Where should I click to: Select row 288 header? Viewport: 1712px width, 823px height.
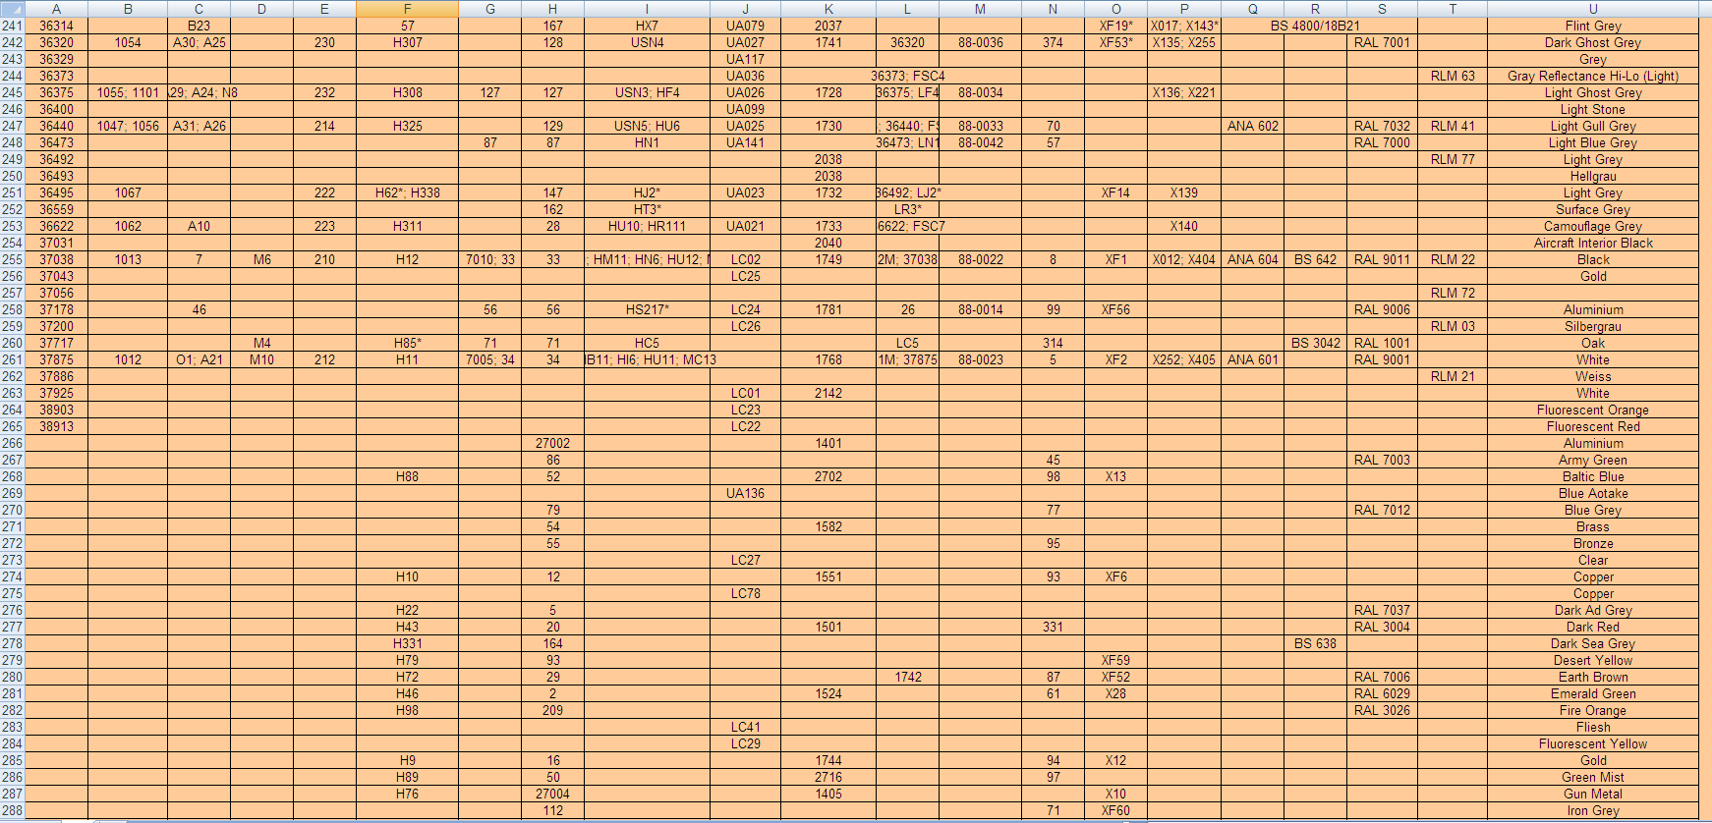(x=12, y=811)
